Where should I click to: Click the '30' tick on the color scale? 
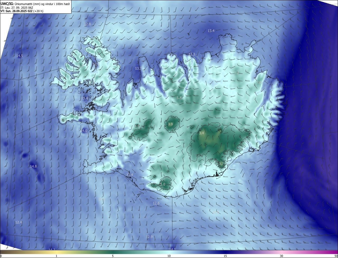[281, 256]
